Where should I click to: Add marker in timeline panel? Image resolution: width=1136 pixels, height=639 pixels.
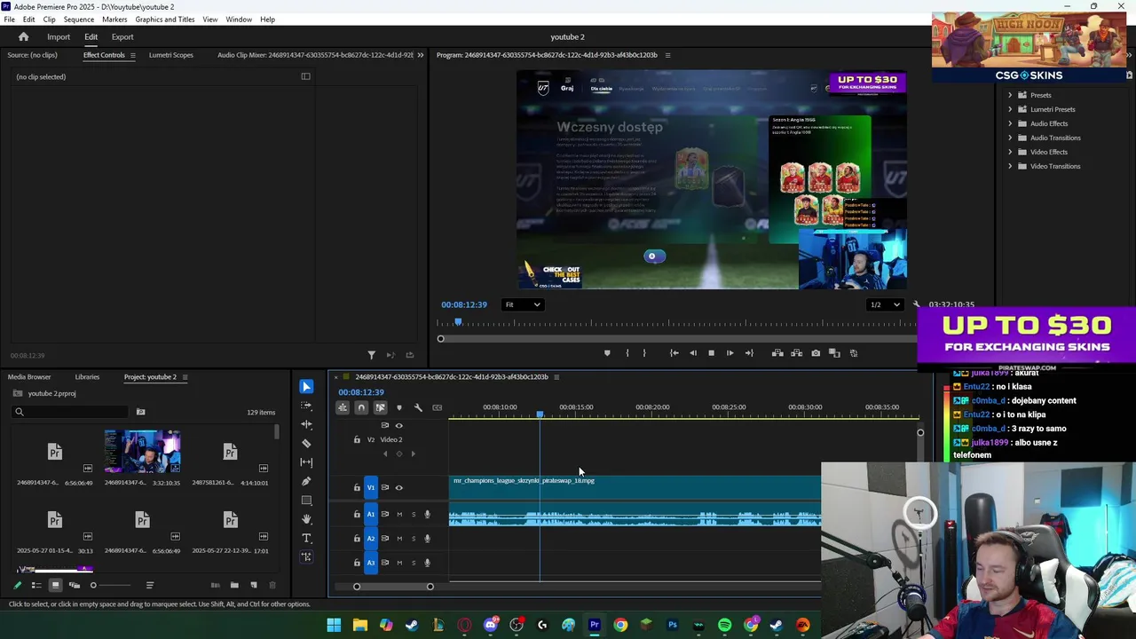[398, 407]
